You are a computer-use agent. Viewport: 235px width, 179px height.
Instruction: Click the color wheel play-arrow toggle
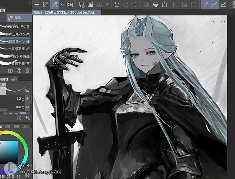27,175
